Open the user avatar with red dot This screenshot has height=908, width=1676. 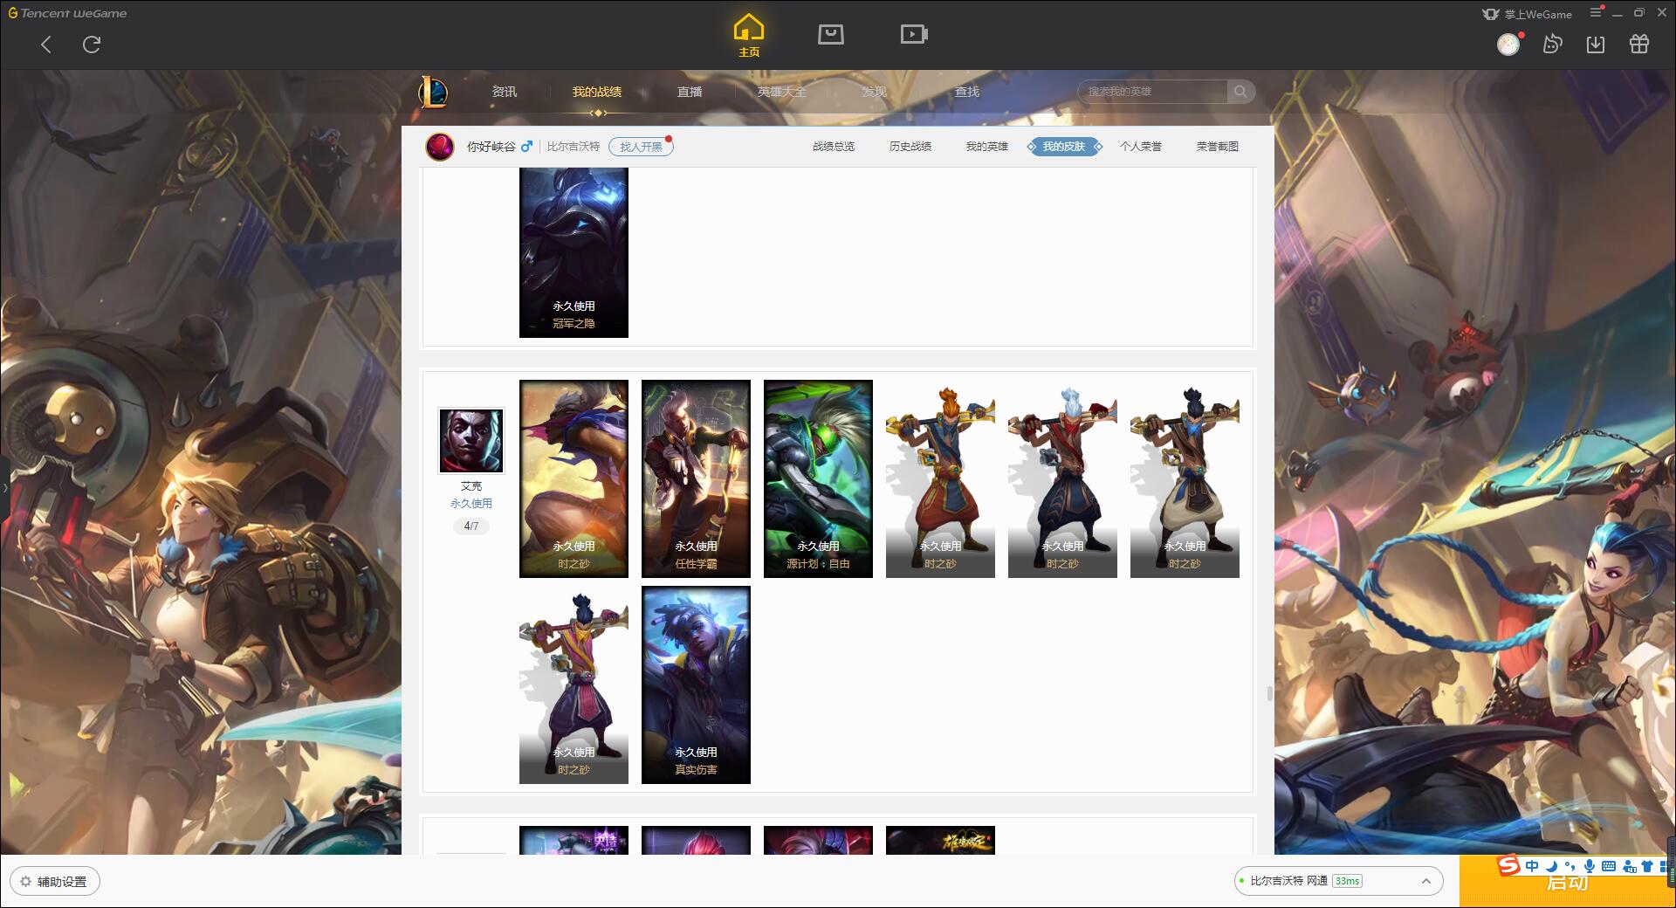(1508, 45)
